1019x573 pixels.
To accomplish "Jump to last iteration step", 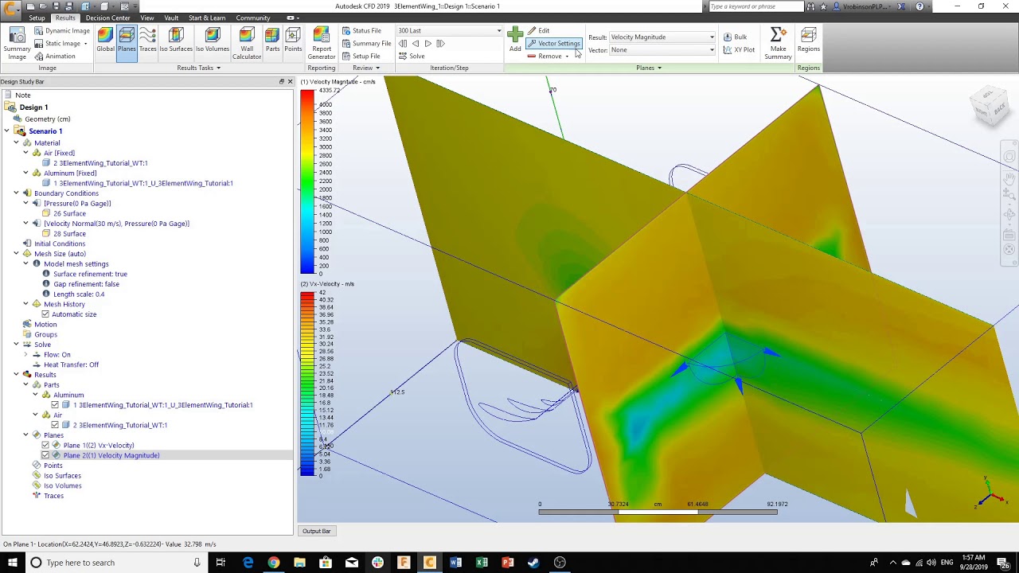I will (x=440, y=44).
